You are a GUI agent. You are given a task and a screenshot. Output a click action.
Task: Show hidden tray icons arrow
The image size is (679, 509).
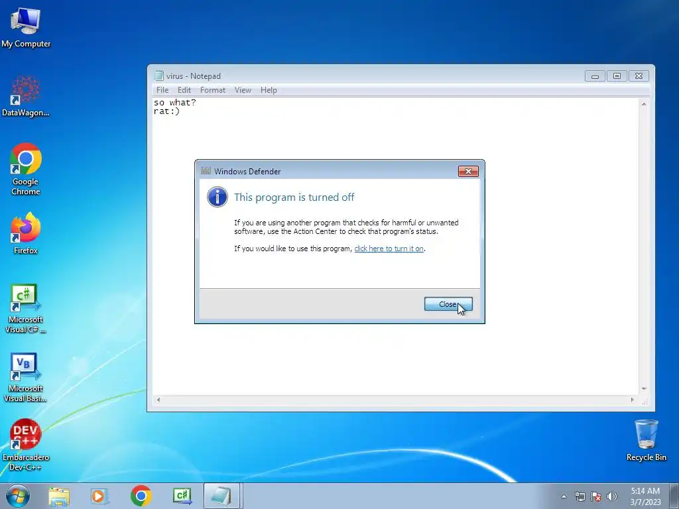click(x=564, y=496)
